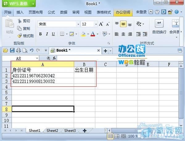Click the redo arrow icon
The height and width of the screenshot is (141, 185).
(38, 50)
